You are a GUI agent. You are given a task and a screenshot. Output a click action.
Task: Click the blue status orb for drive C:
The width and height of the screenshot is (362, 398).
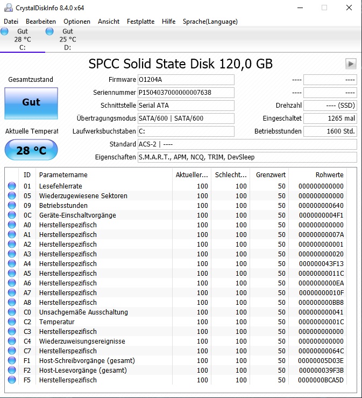coord(4,31)
